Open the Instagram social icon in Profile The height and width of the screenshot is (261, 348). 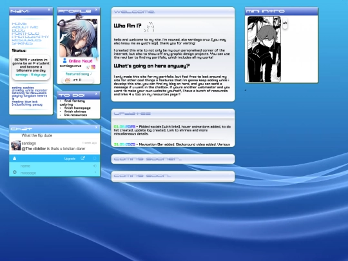pos(93,67)
